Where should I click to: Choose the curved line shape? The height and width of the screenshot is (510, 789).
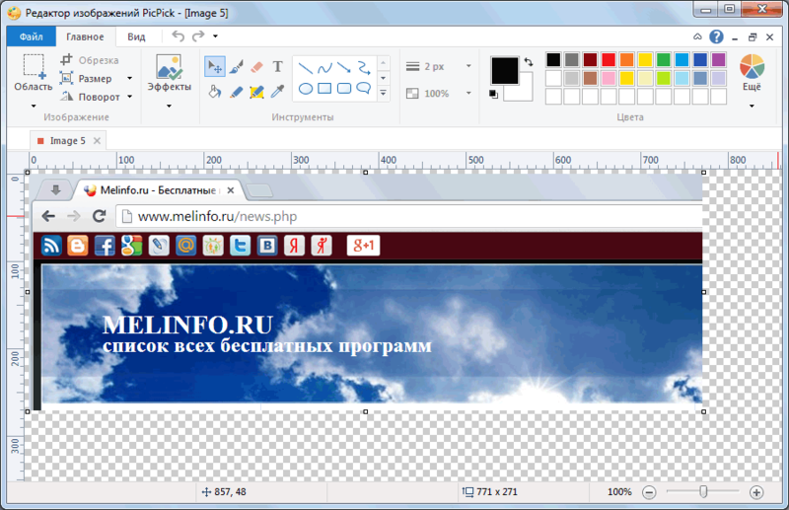click(x=324, y=67)
